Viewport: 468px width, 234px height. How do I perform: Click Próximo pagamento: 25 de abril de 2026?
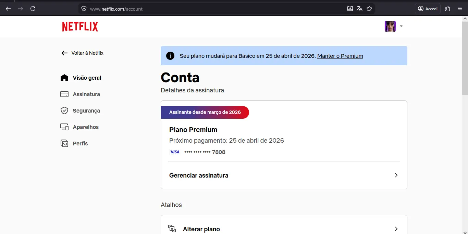click(x=226, y=141)
